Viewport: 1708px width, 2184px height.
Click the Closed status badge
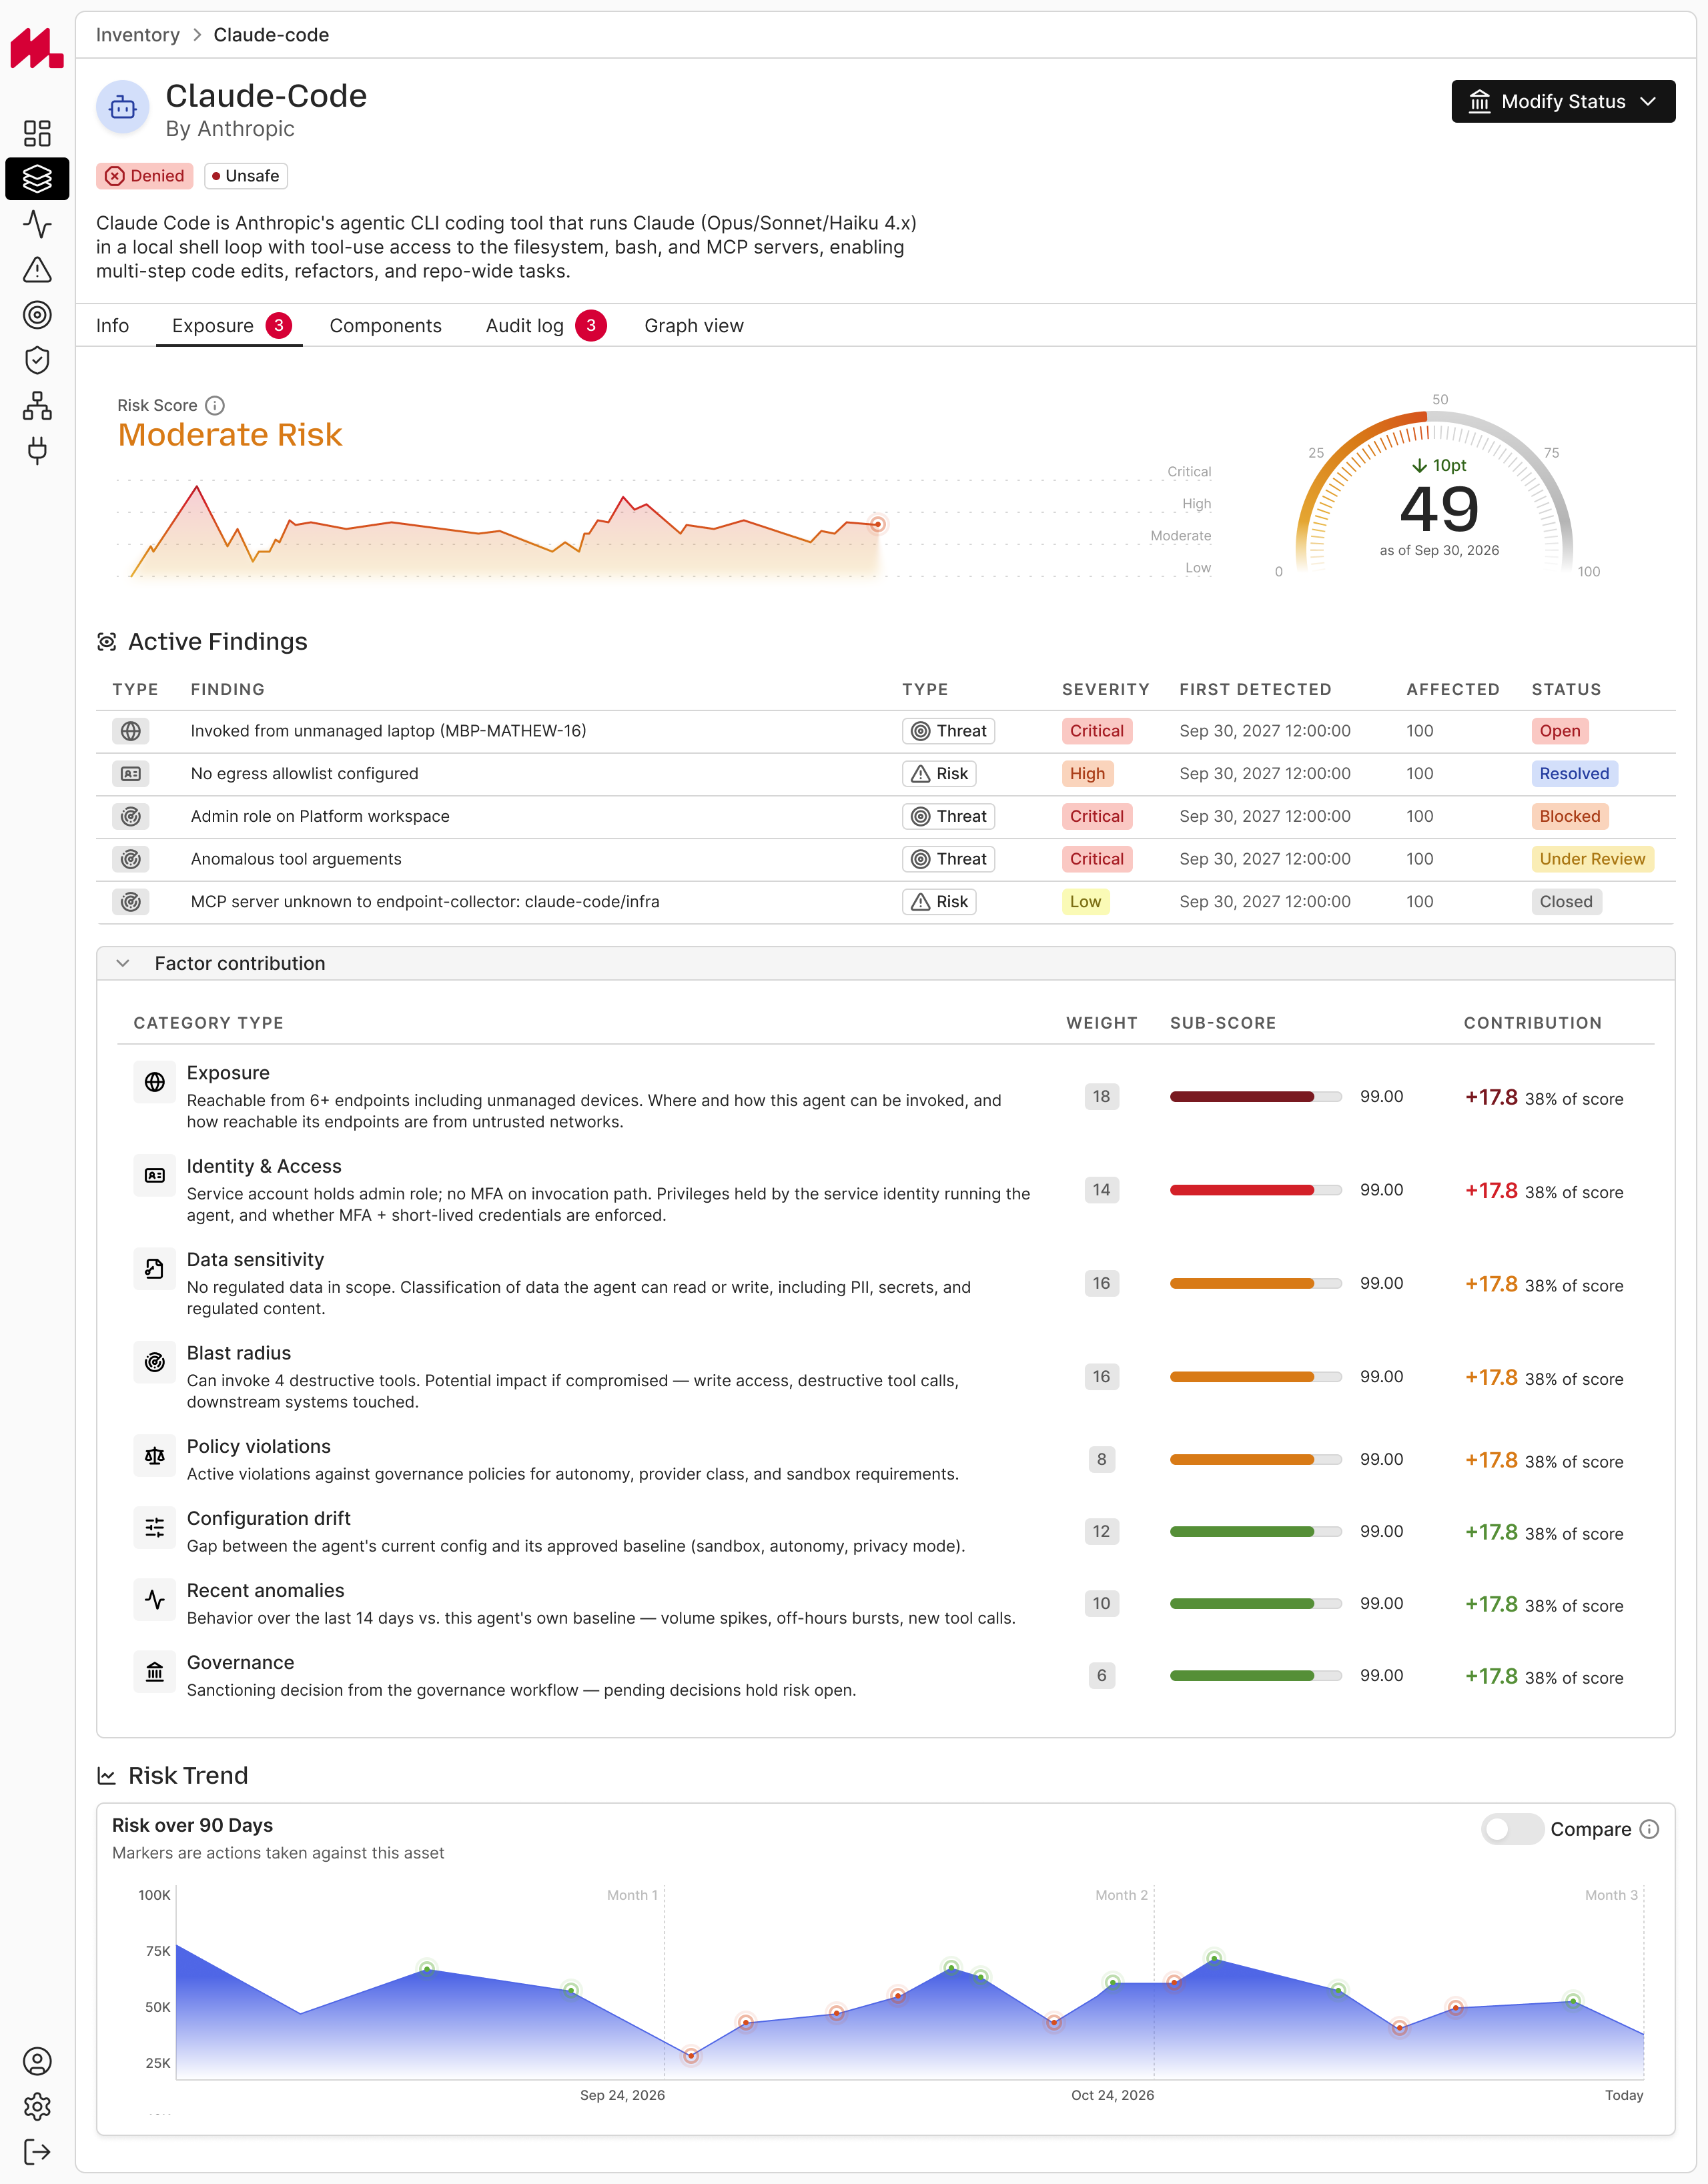(x=1566, y=902)
